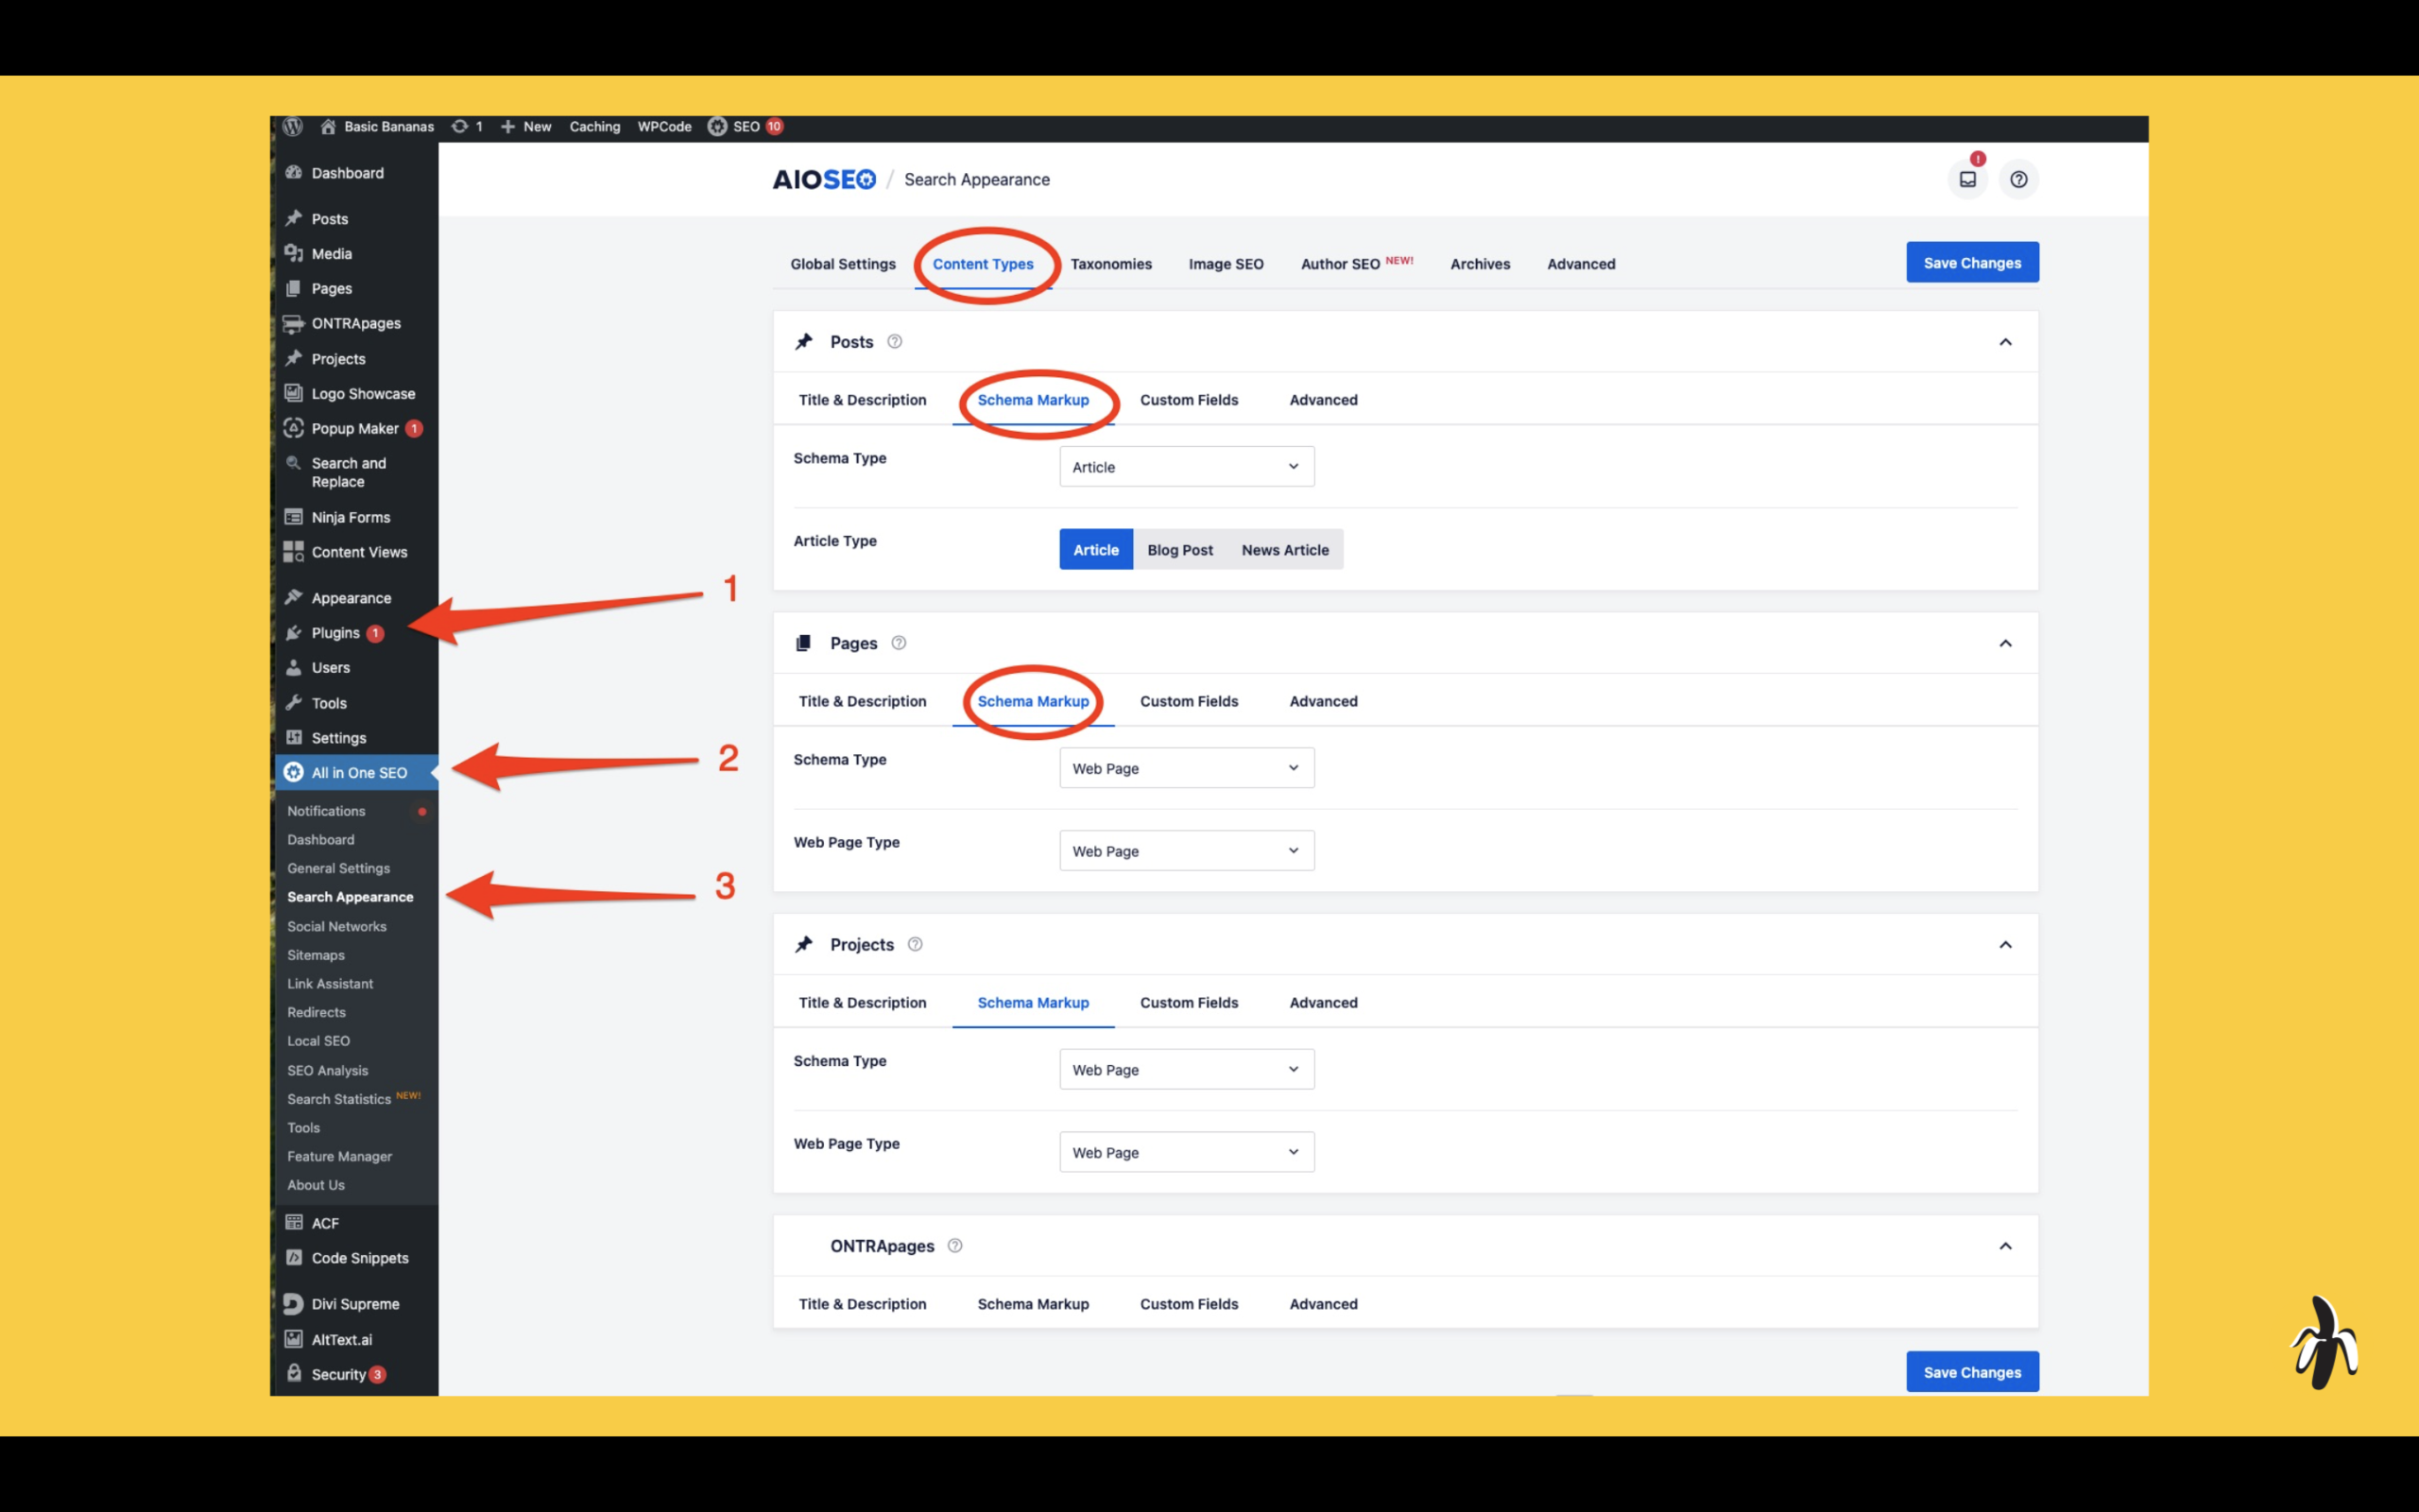The image size is (2419, 1512).
Task: Open Sitemaps in the AIOSEO submenu
Action: click(x=316, y=955)
